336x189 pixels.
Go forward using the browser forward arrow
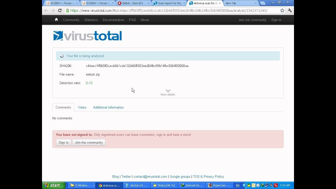pyautogui.click(x=53, y=10)
